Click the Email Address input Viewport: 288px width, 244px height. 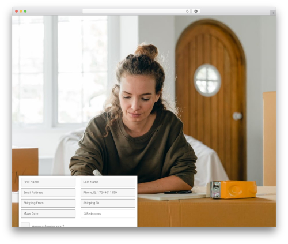click(48, 193)
